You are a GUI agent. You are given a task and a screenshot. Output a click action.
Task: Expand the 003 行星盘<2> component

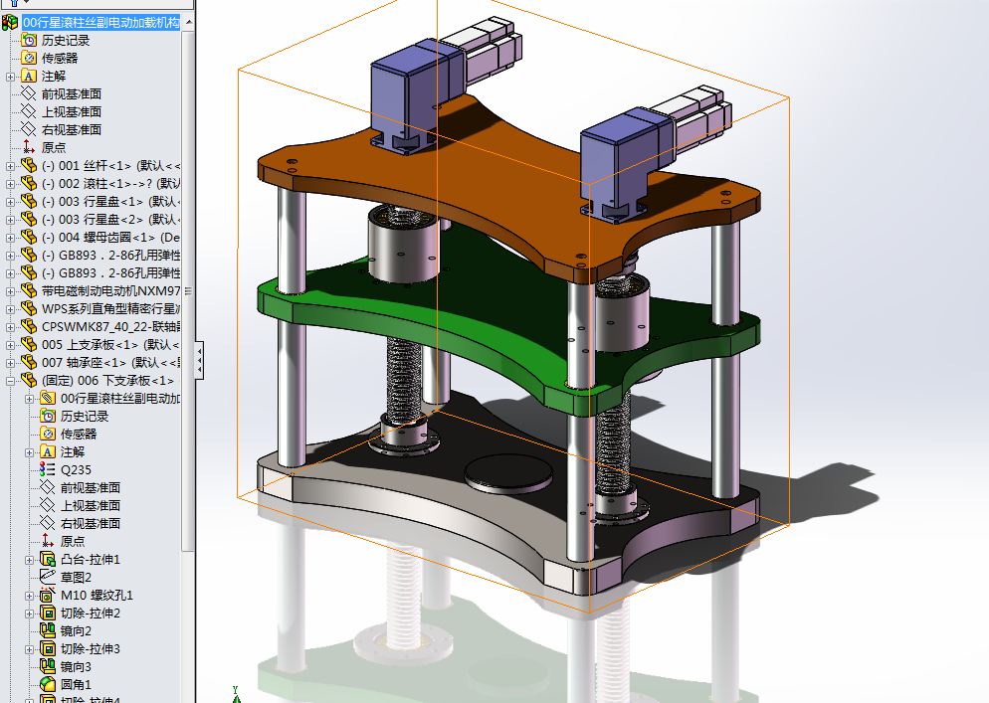(x=10, y=220)
